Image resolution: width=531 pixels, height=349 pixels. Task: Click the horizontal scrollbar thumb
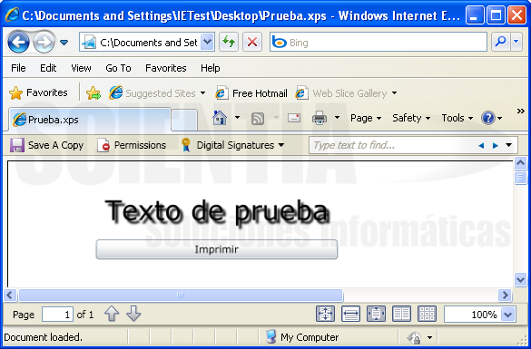pos(181,296)
